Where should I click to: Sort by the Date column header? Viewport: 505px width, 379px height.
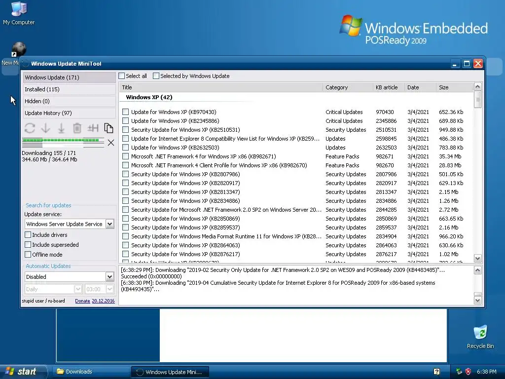(420, 87)
